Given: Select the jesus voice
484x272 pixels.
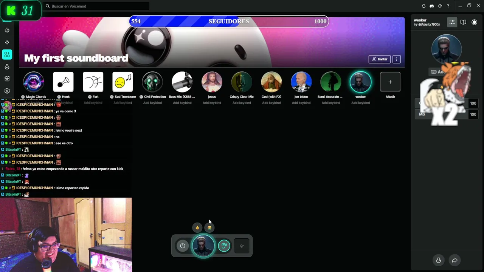Looking at the screenshot, I should [212, 82].
